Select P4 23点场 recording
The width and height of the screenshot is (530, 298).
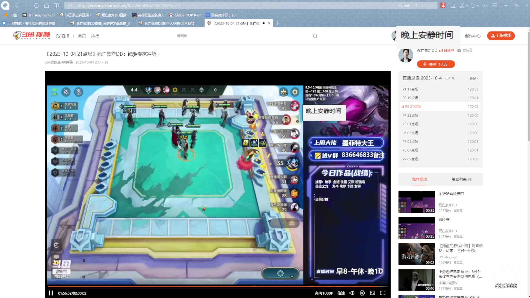410,115
